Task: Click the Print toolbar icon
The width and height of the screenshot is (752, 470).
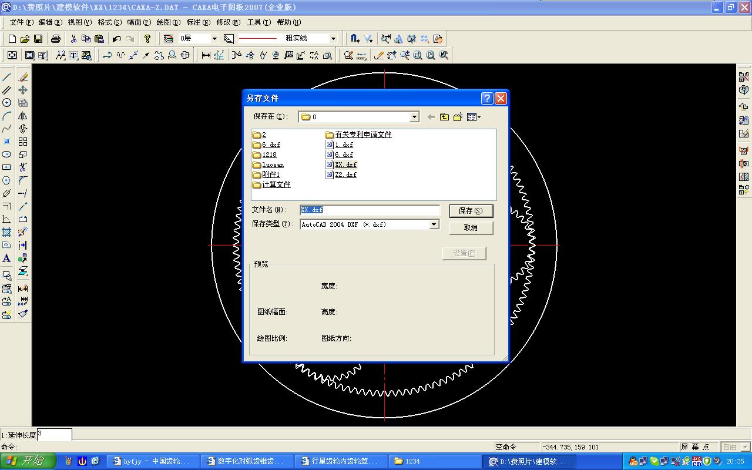Action: point(56,39)
